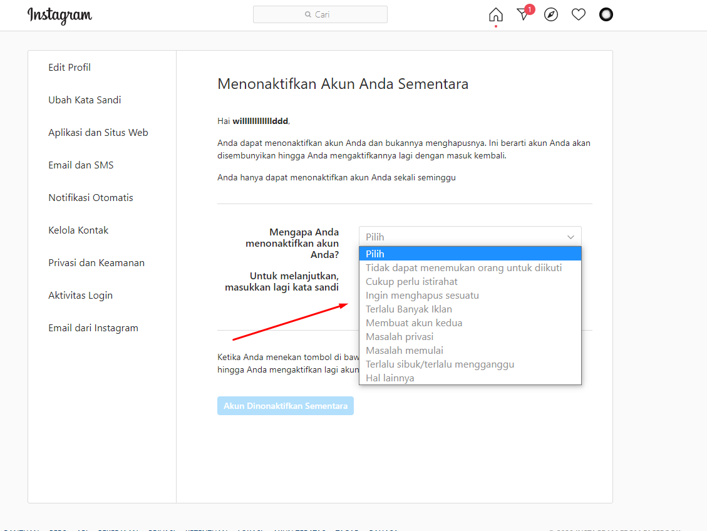Switch to "Ubah Kata Sandi" section
Image resolution: width=707 pixels, height=531 pixels.
pos(85,100)
